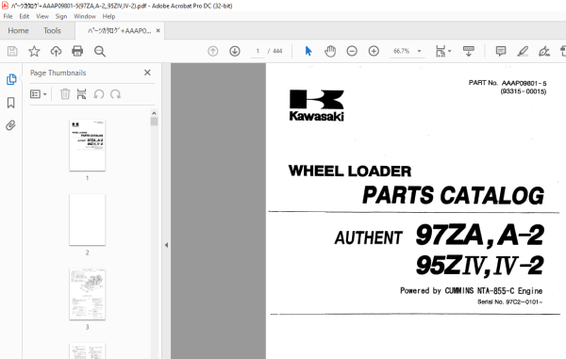
Task: Collapse the navigation pane with arrow
Action: (x=166, y=245)
